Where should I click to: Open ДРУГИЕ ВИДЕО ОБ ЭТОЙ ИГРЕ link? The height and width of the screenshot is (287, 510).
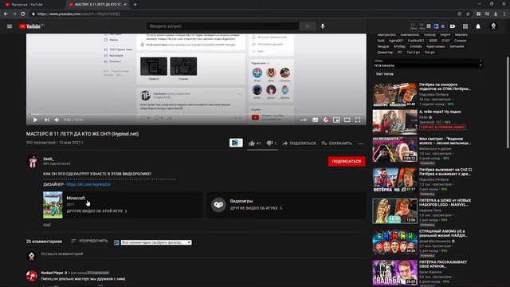click(96, 211)
